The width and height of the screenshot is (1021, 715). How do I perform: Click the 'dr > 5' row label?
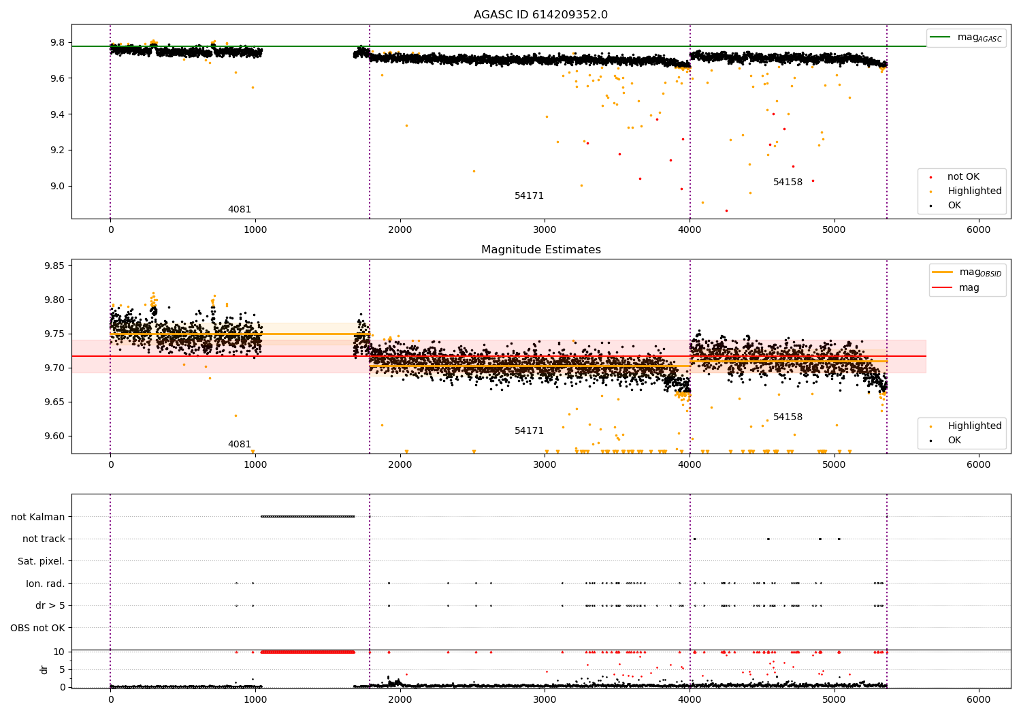50,606
